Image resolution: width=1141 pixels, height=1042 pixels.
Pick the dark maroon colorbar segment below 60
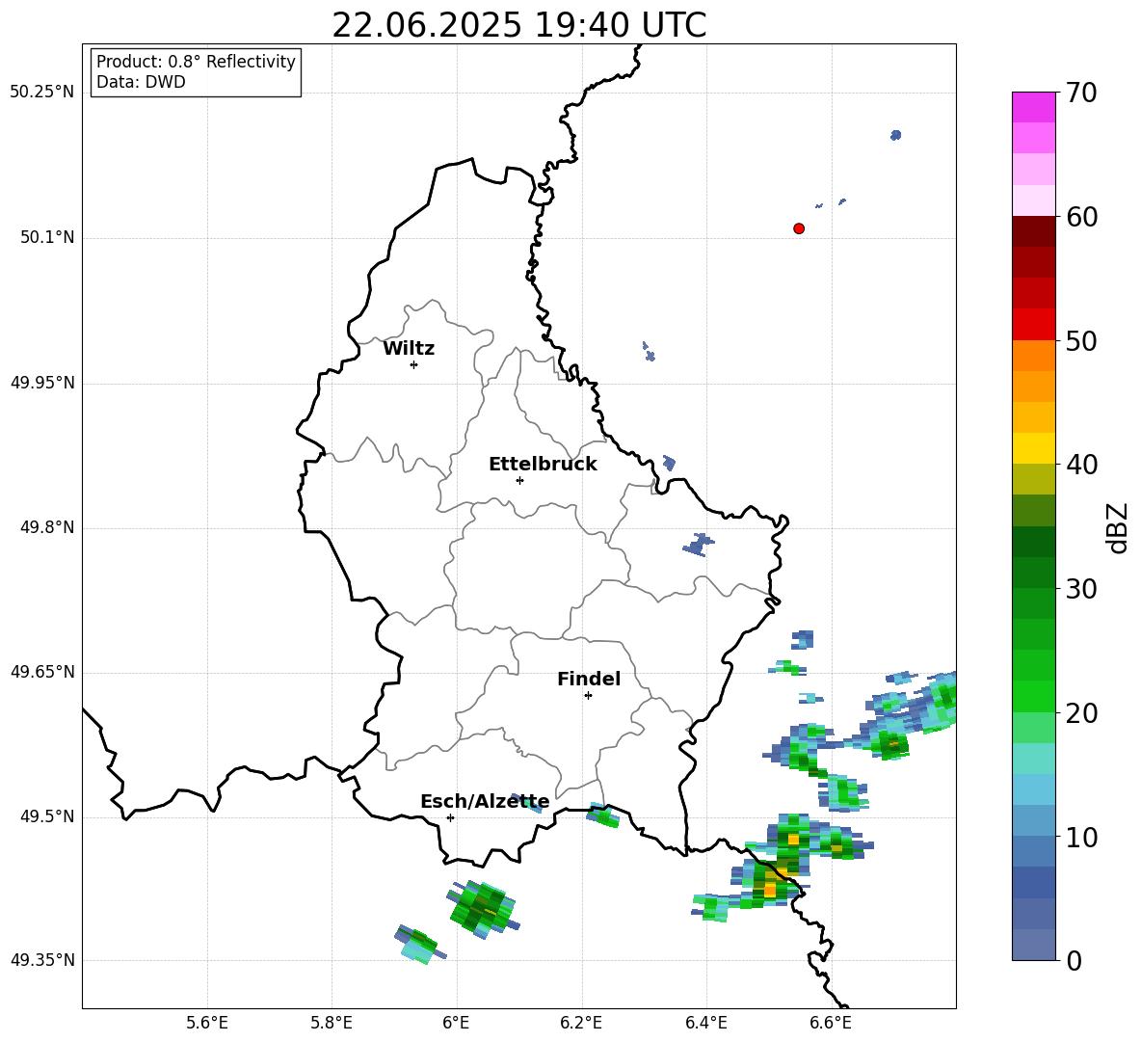[1034, 231]
